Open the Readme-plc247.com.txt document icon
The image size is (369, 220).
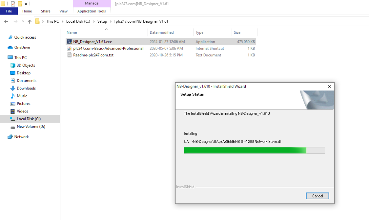click(69, 55)
